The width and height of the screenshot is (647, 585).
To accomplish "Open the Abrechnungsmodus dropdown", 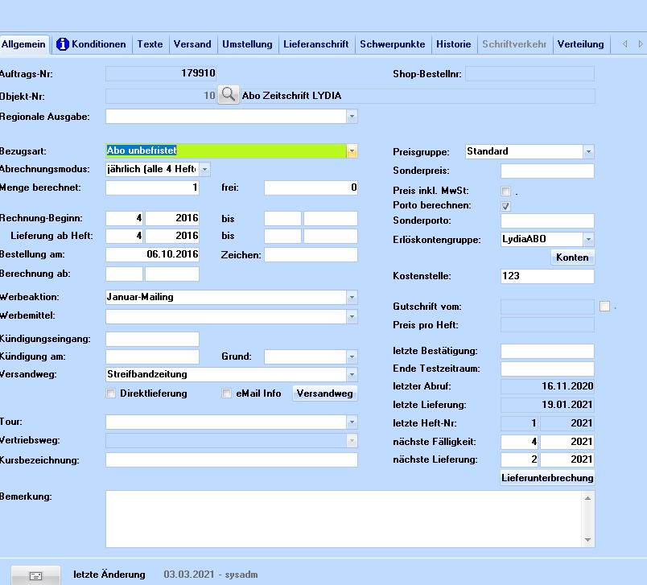I will click(x=204, y=169).
